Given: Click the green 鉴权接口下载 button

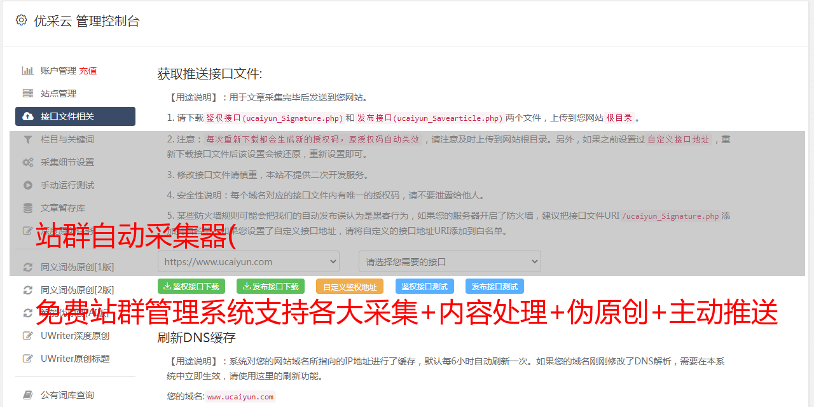Looking at the screenshot, I should (x=191, y=287).
